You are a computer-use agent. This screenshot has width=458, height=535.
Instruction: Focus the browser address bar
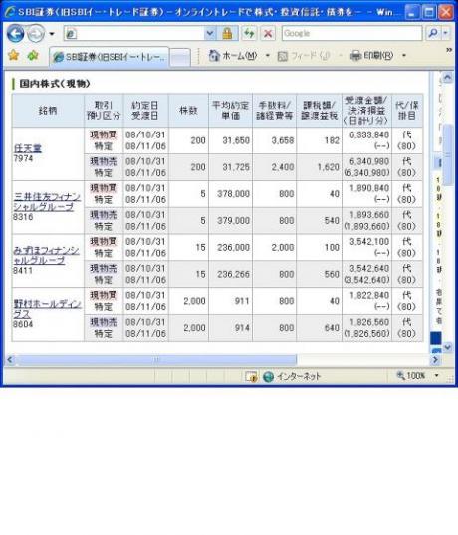[x=134, y=34]
